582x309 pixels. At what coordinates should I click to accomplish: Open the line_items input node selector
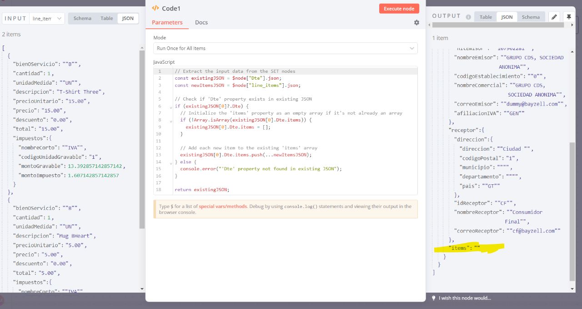[x=47, y=19]
